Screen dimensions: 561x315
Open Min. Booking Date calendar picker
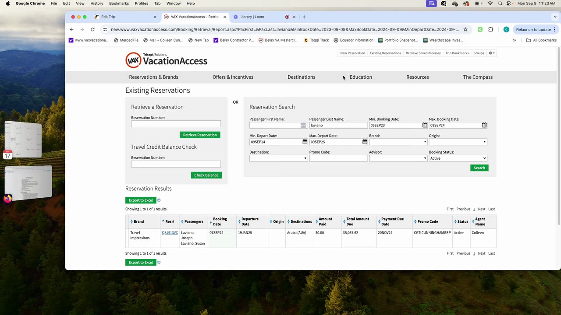pyautogui.click(x=425, y=125)
